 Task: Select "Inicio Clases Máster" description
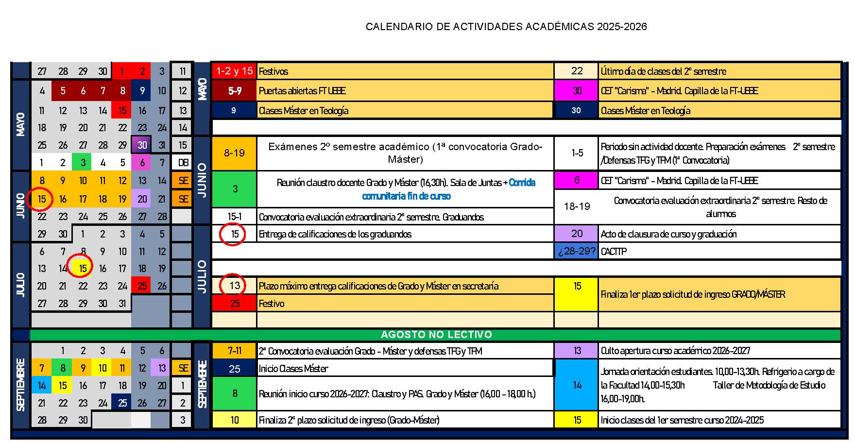[x=293, y=369]
